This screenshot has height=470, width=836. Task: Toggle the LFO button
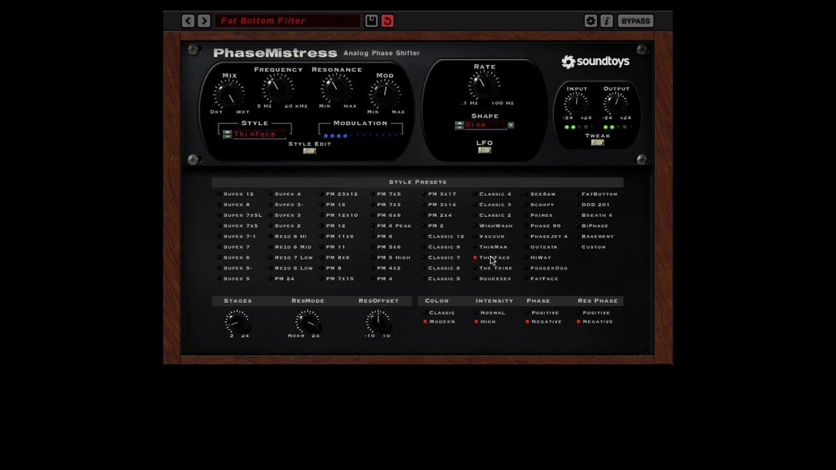(x=484, y=150)
